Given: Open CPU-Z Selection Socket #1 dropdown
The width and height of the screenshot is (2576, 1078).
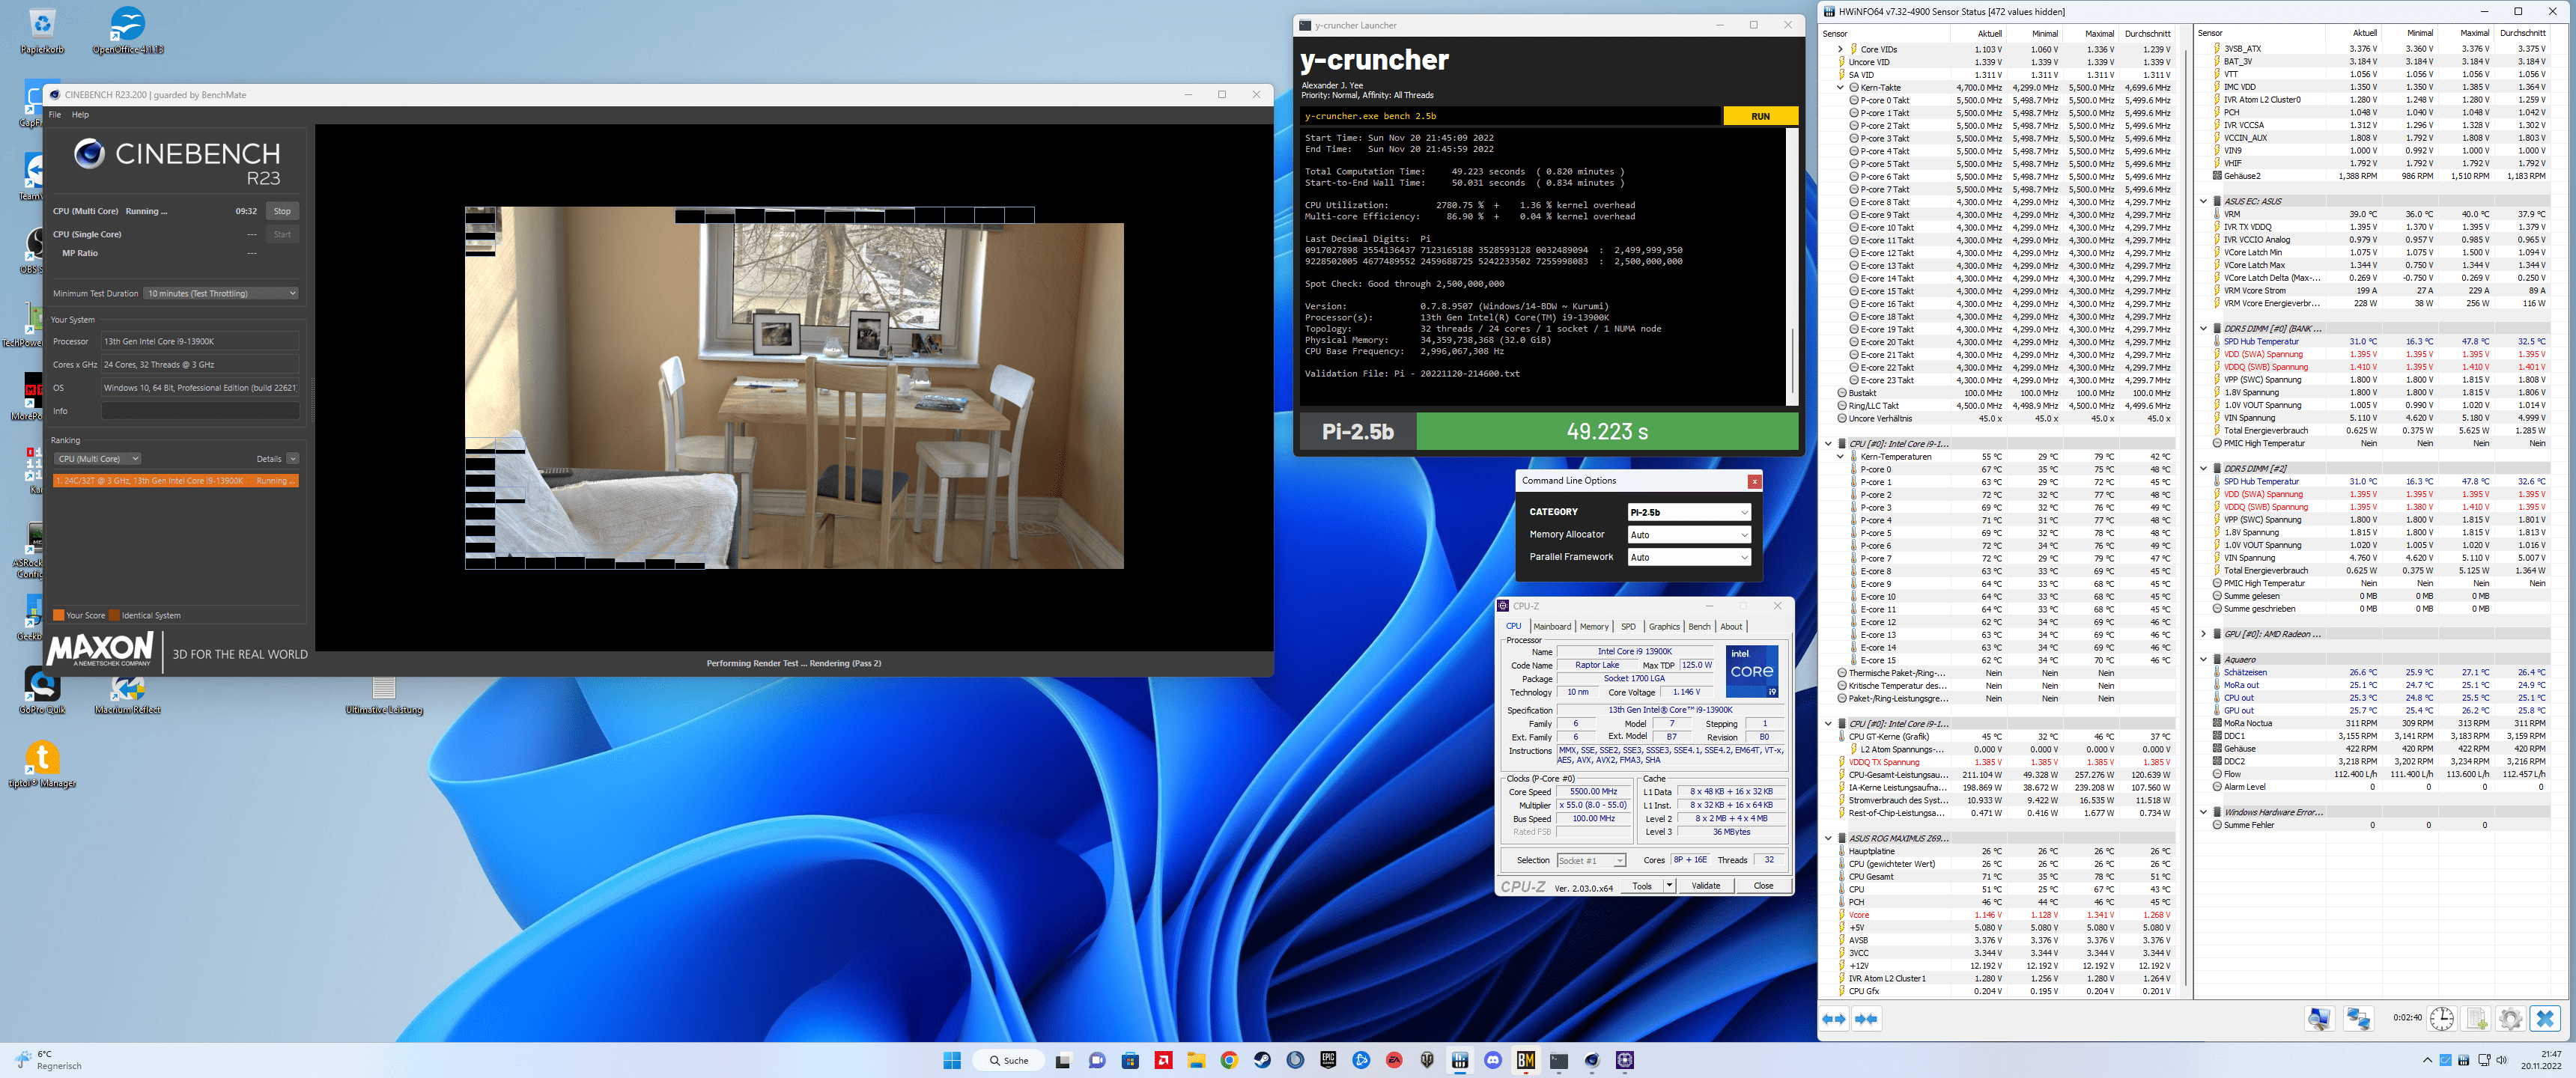Looking at the screenshot, I should (x=1592, y=861).
